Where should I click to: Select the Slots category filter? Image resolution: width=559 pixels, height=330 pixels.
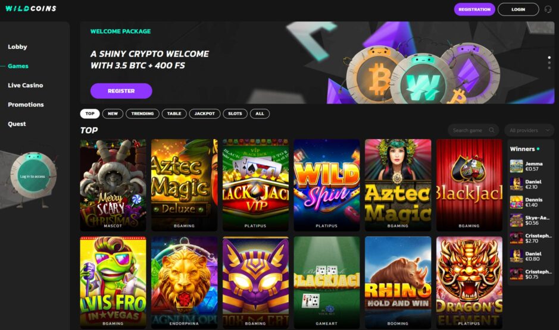tap(235, 114)
